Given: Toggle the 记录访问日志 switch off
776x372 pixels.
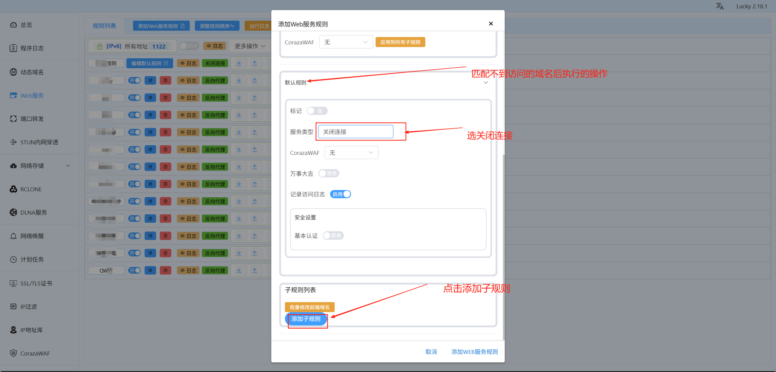Looking at the screenshot, I should 341,194.
